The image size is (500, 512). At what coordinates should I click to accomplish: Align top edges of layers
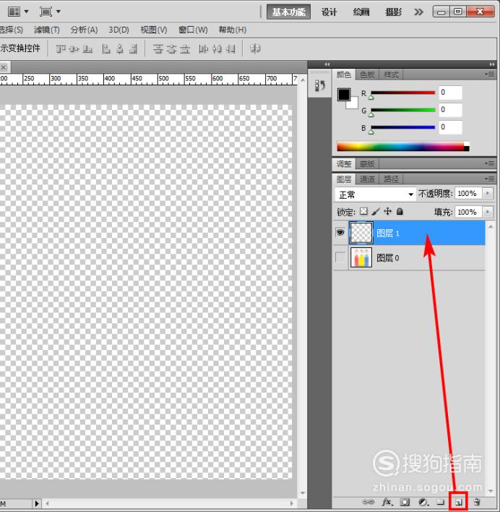(x=61, y=49)
